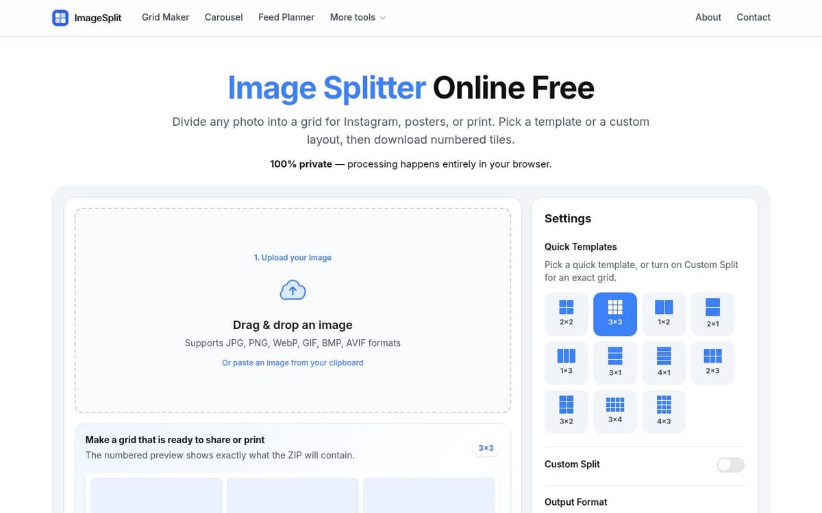Screen dimensions: 822x513
Task: Expand the More tools menu
Action: pos(358,17)
